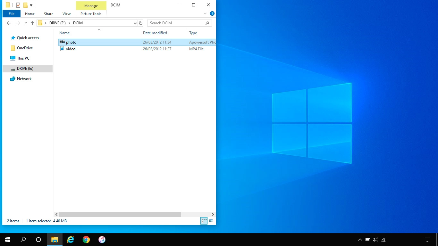Open the File menu
The width and height of the screenshot is (438, 246).
pos(11,14)
